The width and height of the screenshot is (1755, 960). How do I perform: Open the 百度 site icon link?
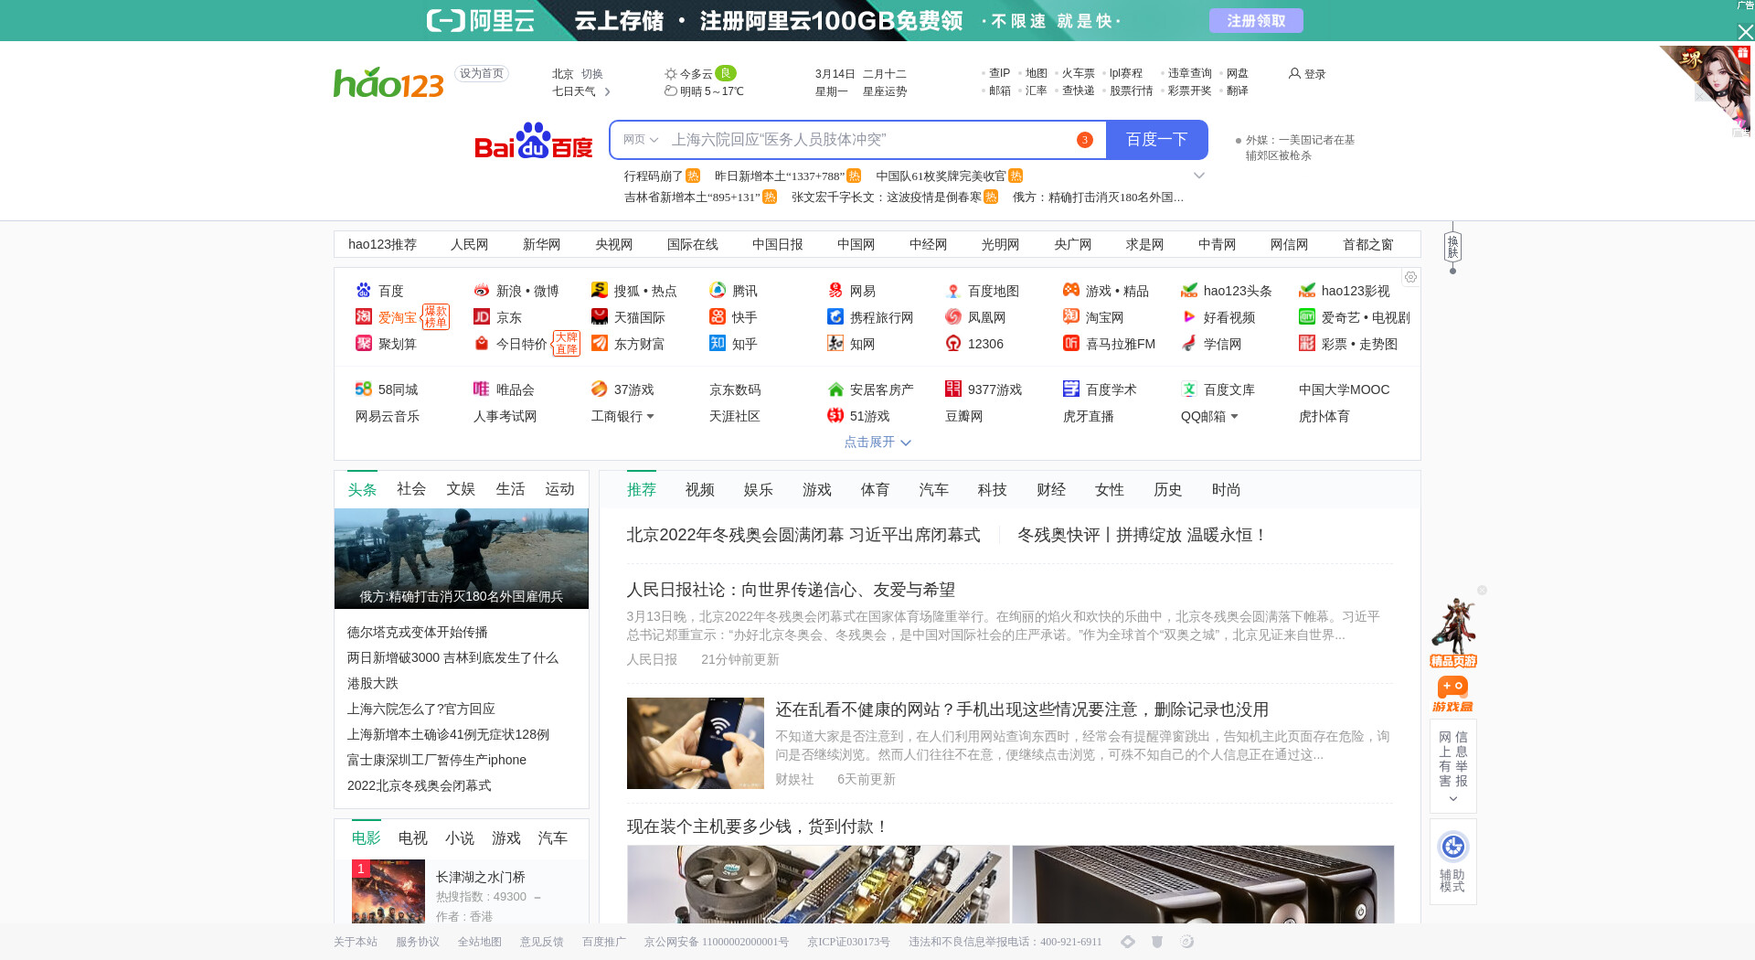coord(364,291)
